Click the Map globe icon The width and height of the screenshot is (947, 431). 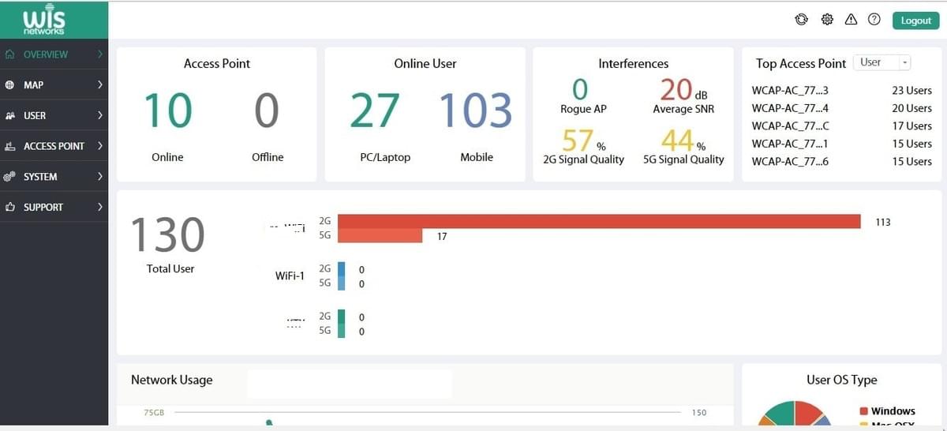[x=9, y=84]
